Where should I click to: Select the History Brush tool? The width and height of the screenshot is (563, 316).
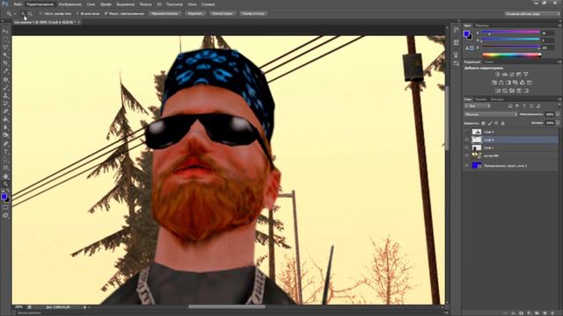pos(5,104)
